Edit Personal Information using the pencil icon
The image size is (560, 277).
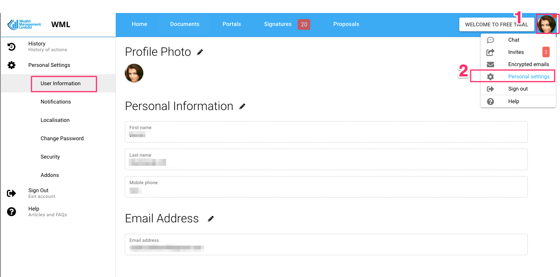click(x=242, y=107)
